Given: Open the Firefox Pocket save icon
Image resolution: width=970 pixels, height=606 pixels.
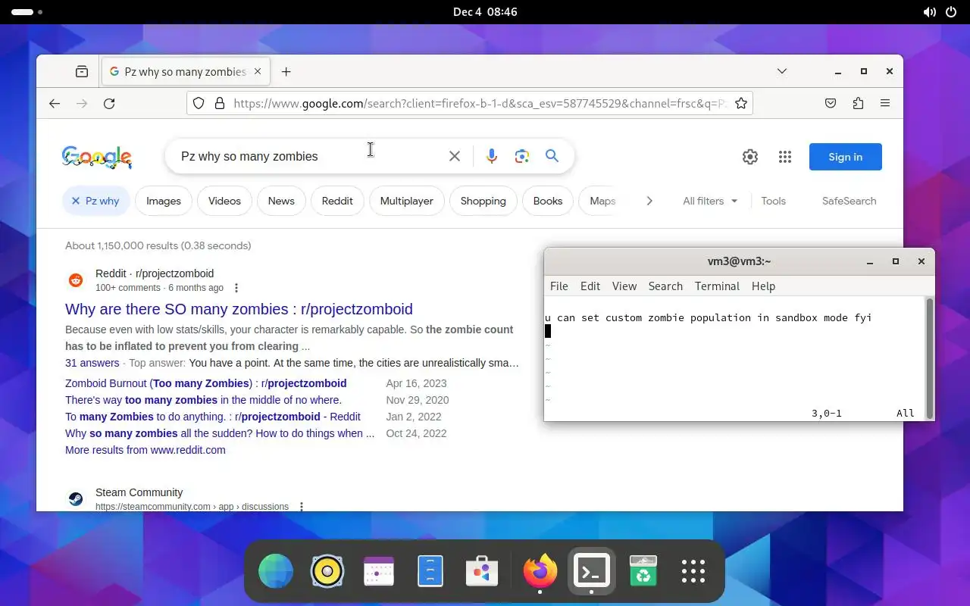Looking at the screenshot, I should point(831,104).
